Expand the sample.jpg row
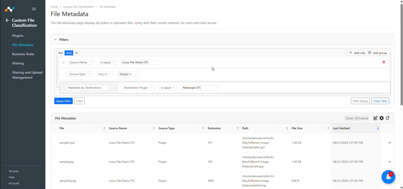This screenshot has height=189, width=403. click(x=389, y=162)
